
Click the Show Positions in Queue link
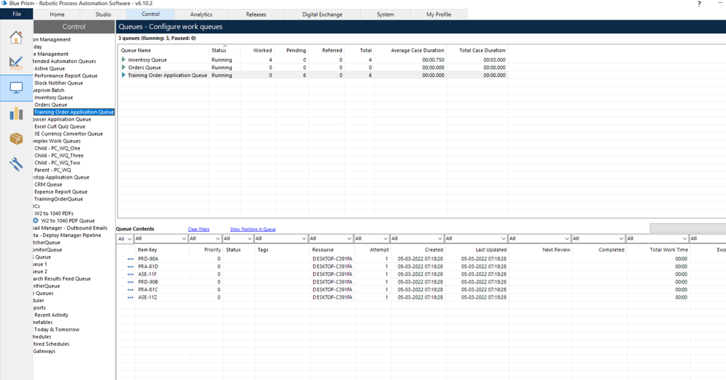coord(252,229)
